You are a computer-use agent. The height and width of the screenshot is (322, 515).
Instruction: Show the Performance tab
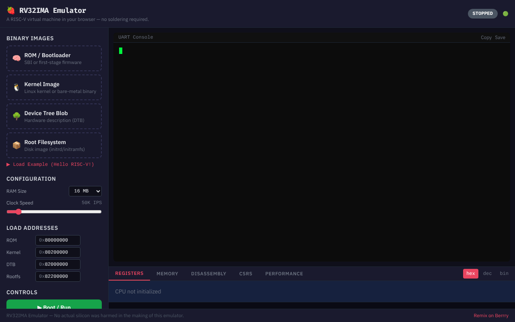tap(284, 274)
